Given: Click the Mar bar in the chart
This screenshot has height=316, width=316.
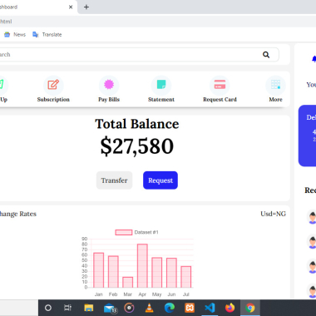Looking at the screenshot, I should (x=127, y=282).
